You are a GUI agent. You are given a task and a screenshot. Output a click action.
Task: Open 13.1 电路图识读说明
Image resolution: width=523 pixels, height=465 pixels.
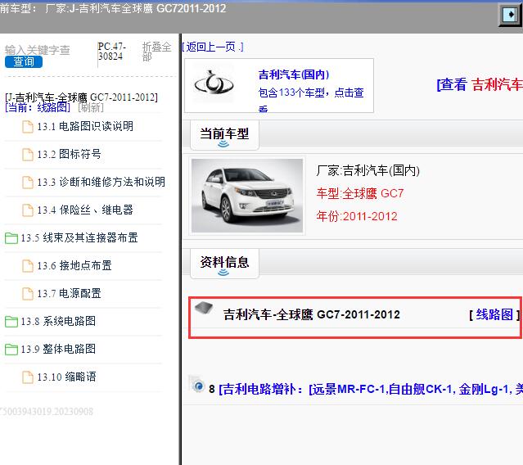point(85,126)
